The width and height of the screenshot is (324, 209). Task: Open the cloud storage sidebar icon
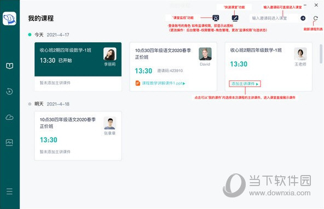pos(9,117)
